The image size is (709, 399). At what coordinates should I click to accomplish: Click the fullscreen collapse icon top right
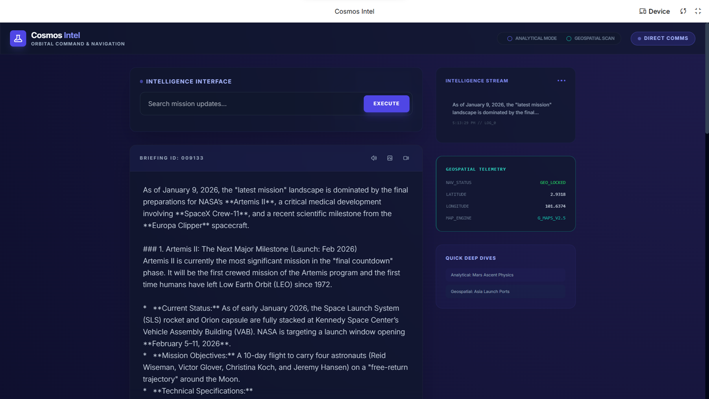[x=698, y=11]
